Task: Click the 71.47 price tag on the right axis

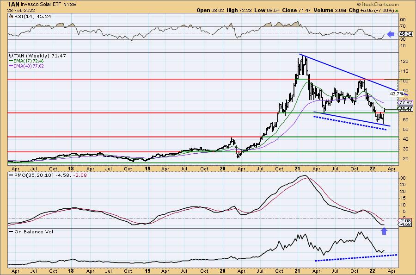Action: pyautogui.click(x=406, y=109)
